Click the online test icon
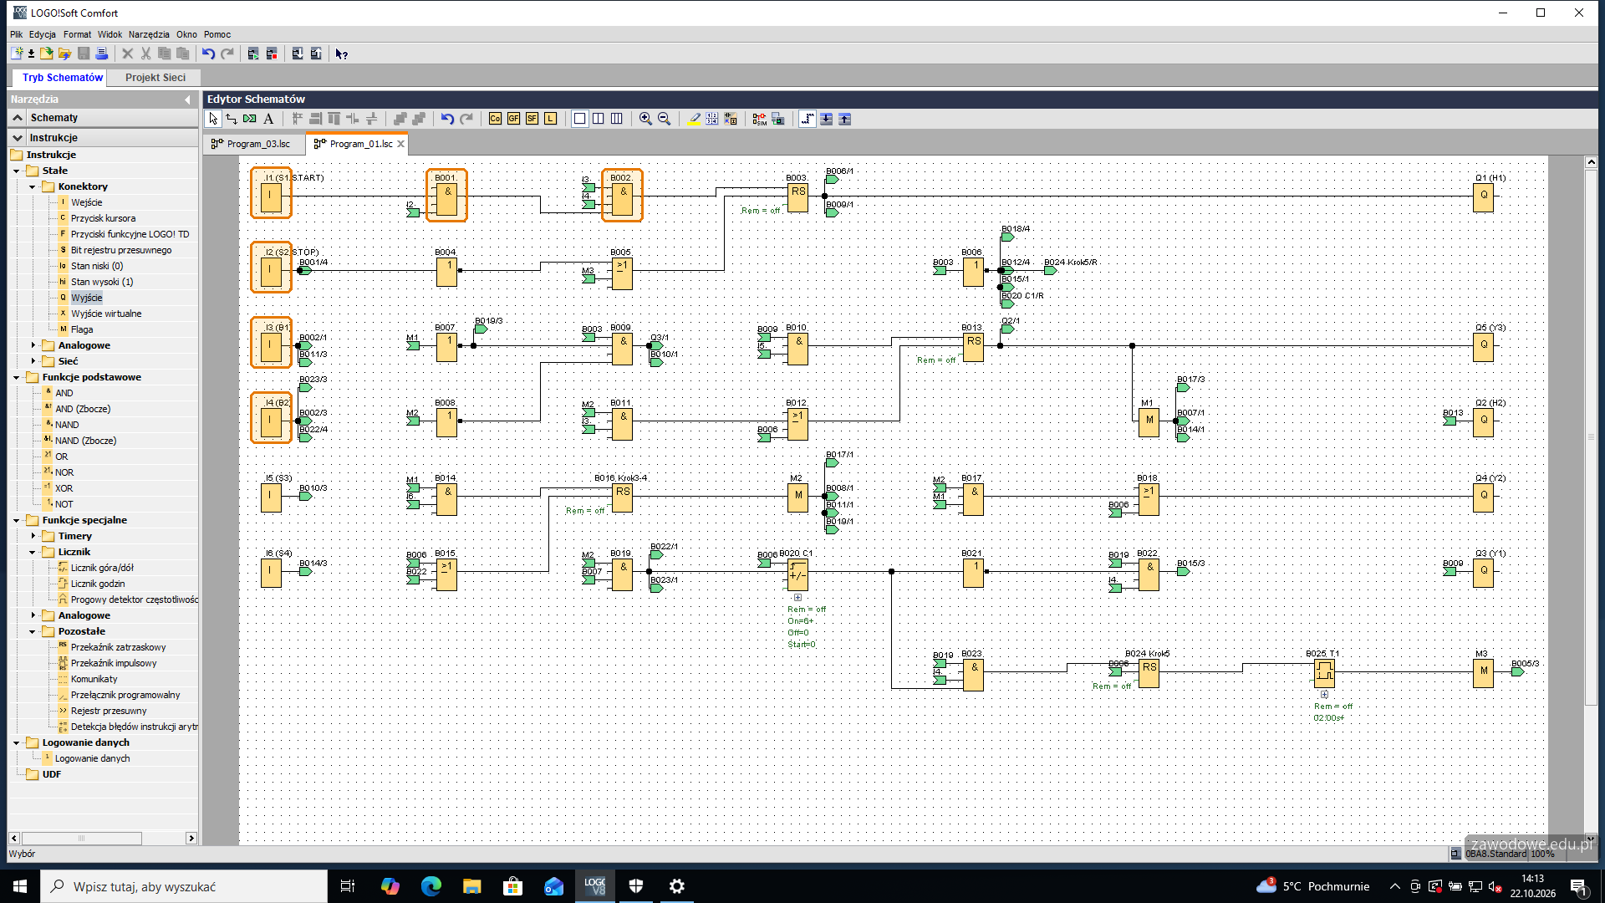Image resolution: width=1605 pixels, height=903 pixels. [777, 119]
